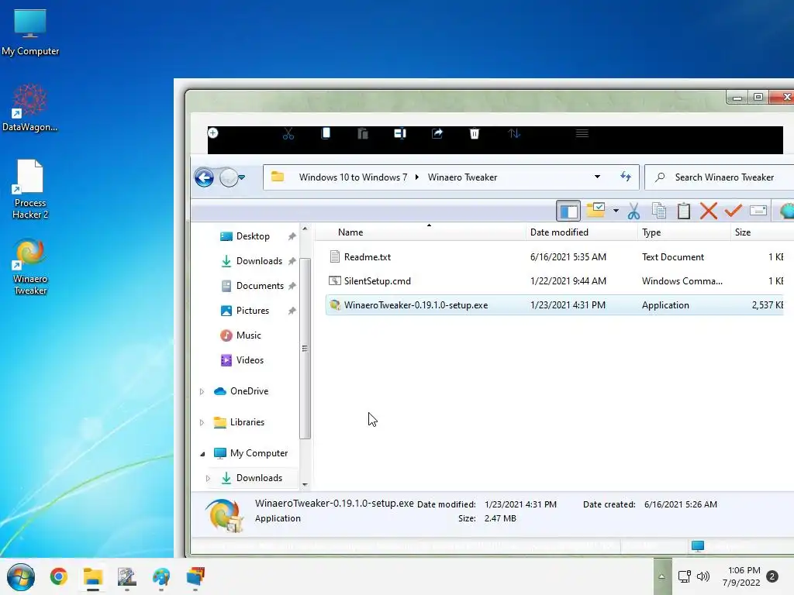This screenshot has width=794, height=595.
Task: Click the Rename icon in command toolbar
Action: (758, 211)
